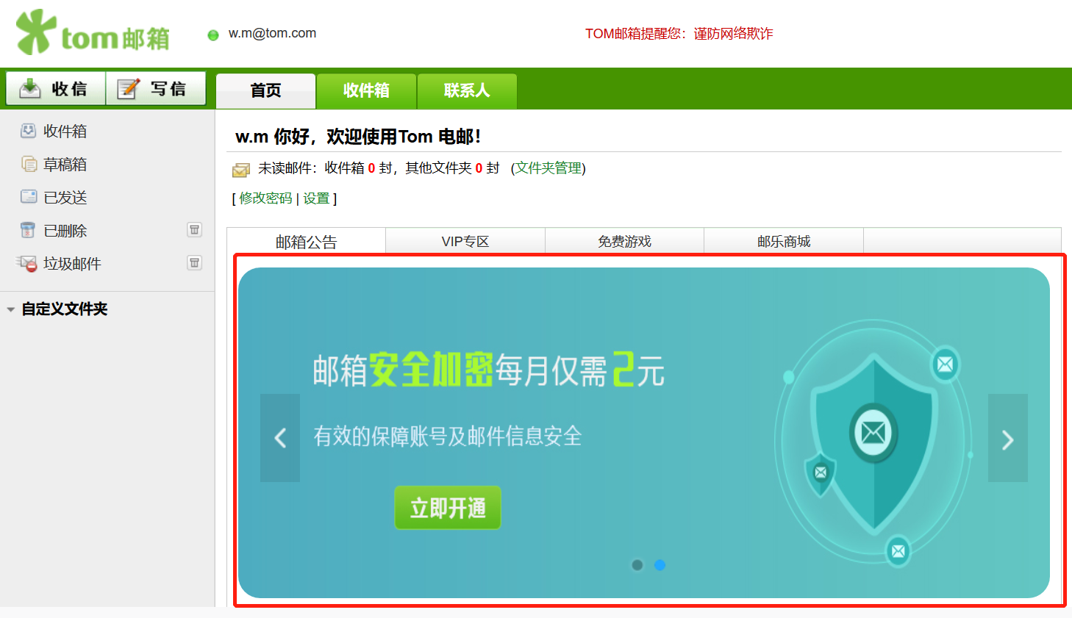Viewport: 1072px width, 618px height.
Task: Click the spam icon beside 垃圾邮件
Action: pos(27,263)
